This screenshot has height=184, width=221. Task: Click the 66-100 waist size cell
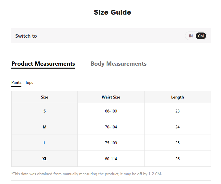pyautogui.click(x=111, y=111)
